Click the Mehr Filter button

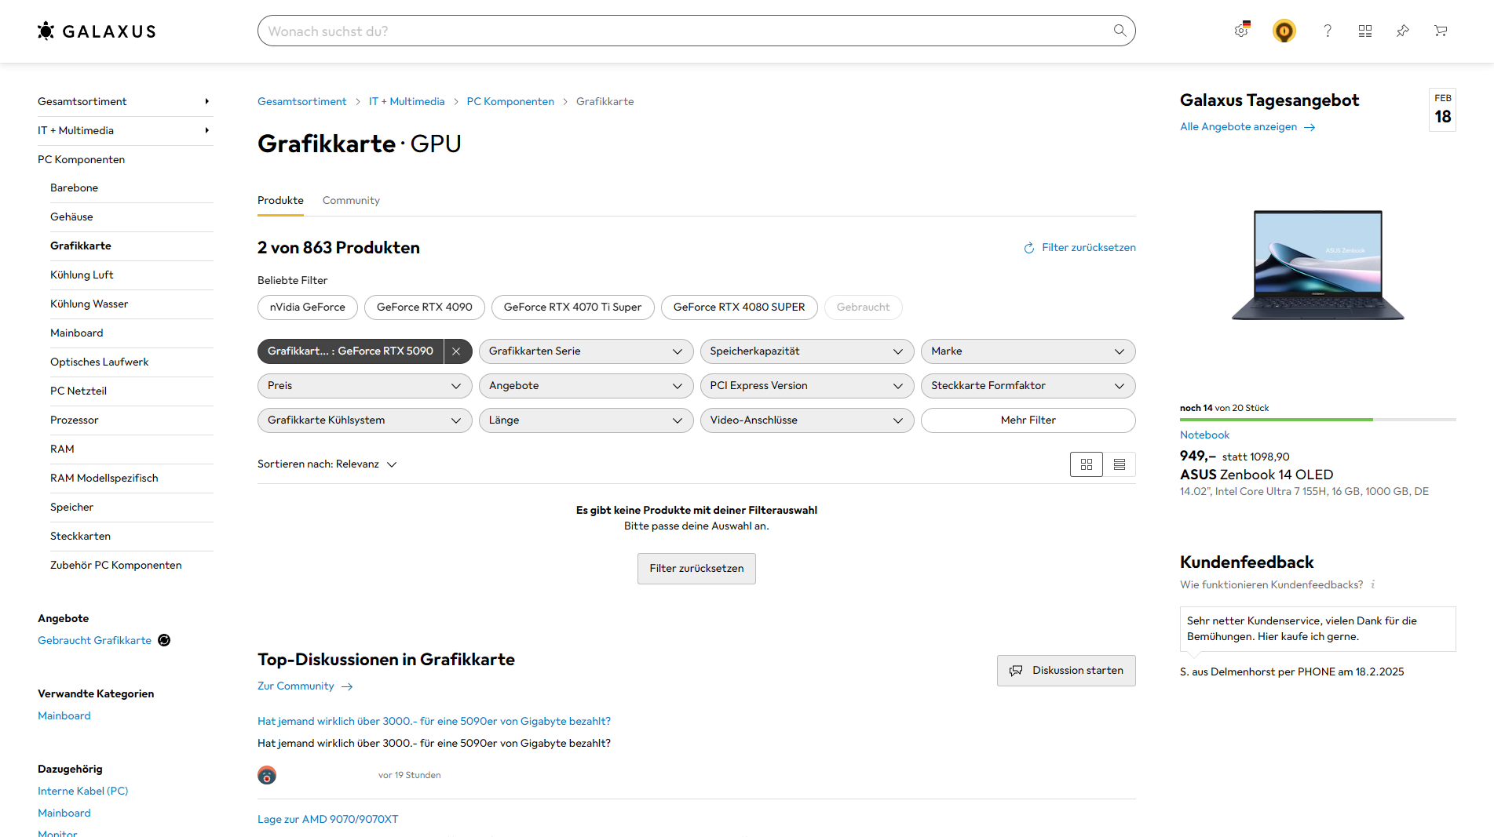click(1028, 420)
